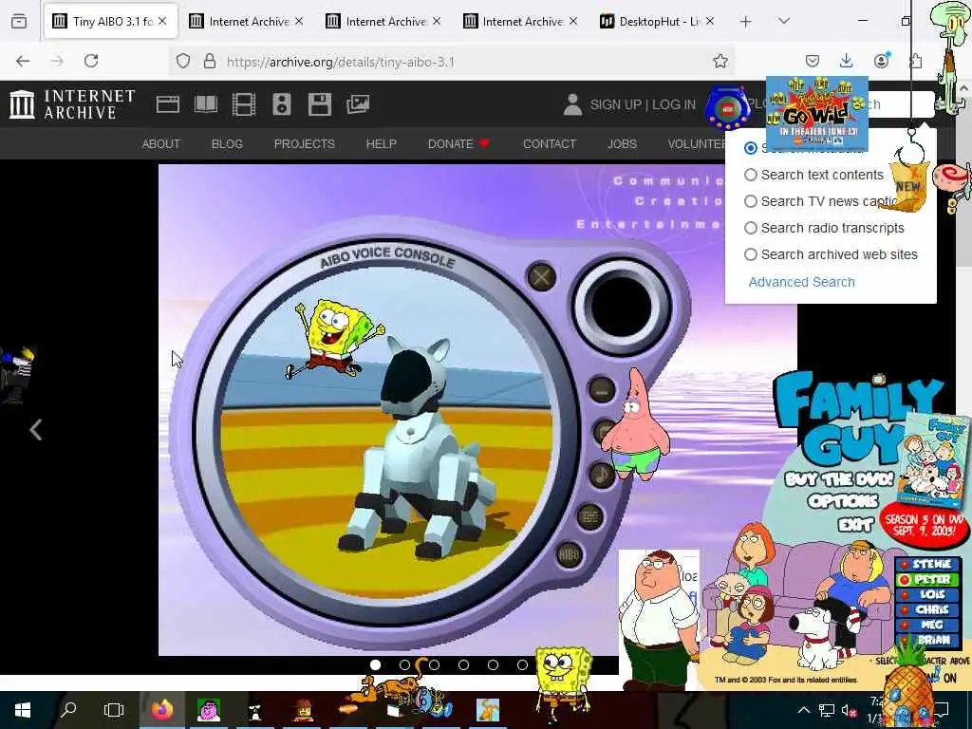Open the CONTACT menu item
This screenshot has width=972, height=729.
tap(550, 144)
